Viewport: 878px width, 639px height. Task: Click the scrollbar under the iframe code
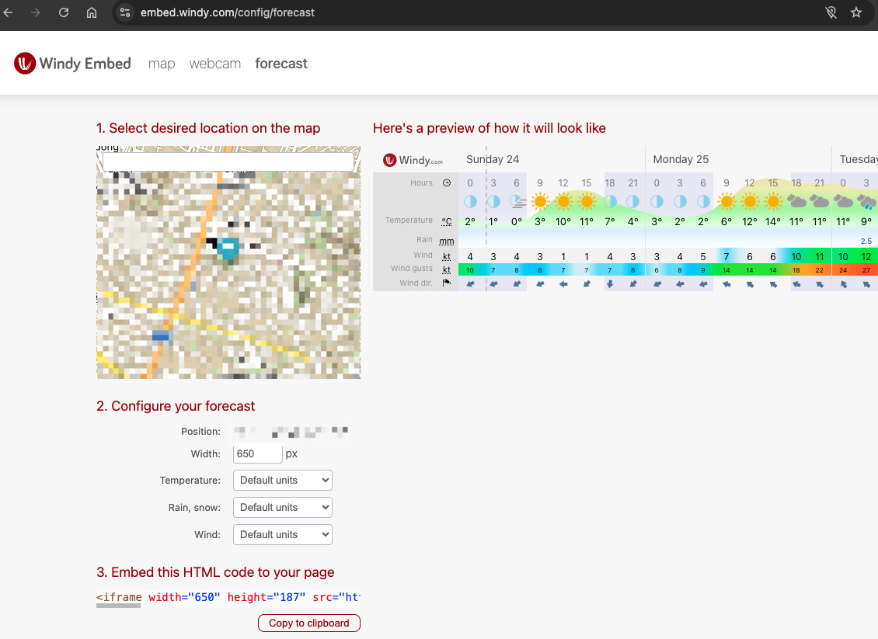pyautogui.click(x=119, y=606)
